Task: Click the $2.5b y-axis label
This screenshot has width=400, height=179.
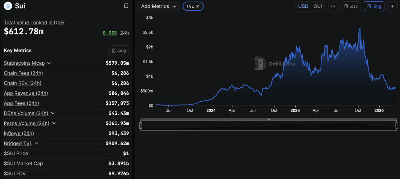Action: click(148, 32)
